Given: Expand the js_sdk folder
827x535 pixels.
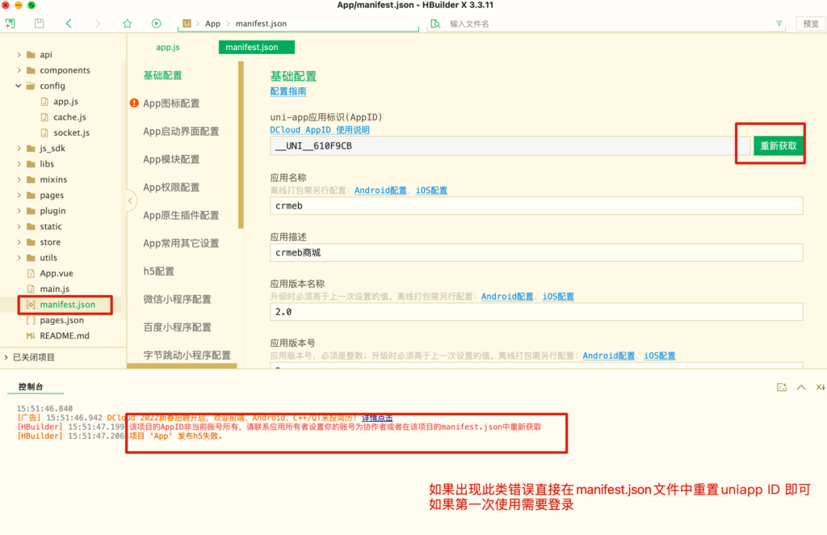Looking at the screenshot, I should tap(19, 148).
